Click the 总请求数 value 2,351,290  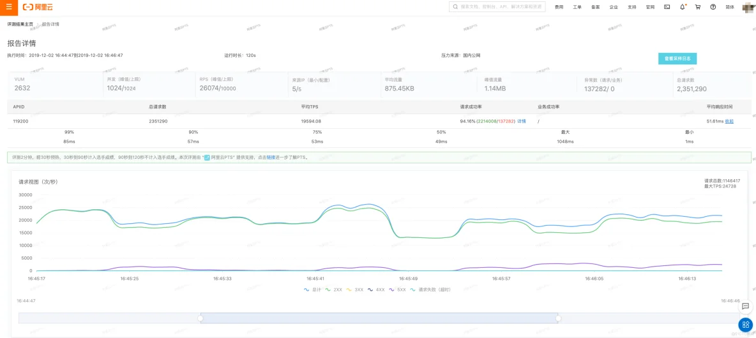pyautogui.click(x=692, y=89)
